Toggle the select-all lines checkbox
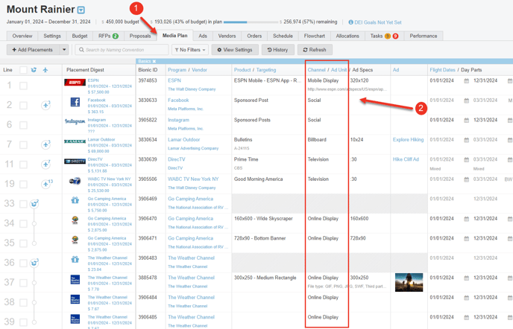This screenshot has width=513, height=329. pyautogui.click(x=23, y=70)
